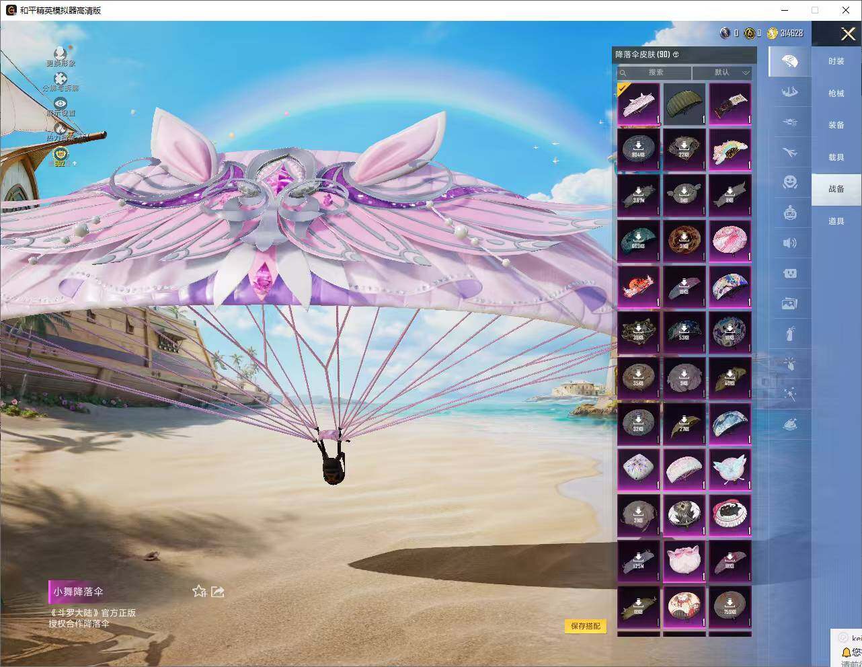The image size is (862, 667).
Task: Select the parachute skins category icon
Action: (x=790, y=62)
